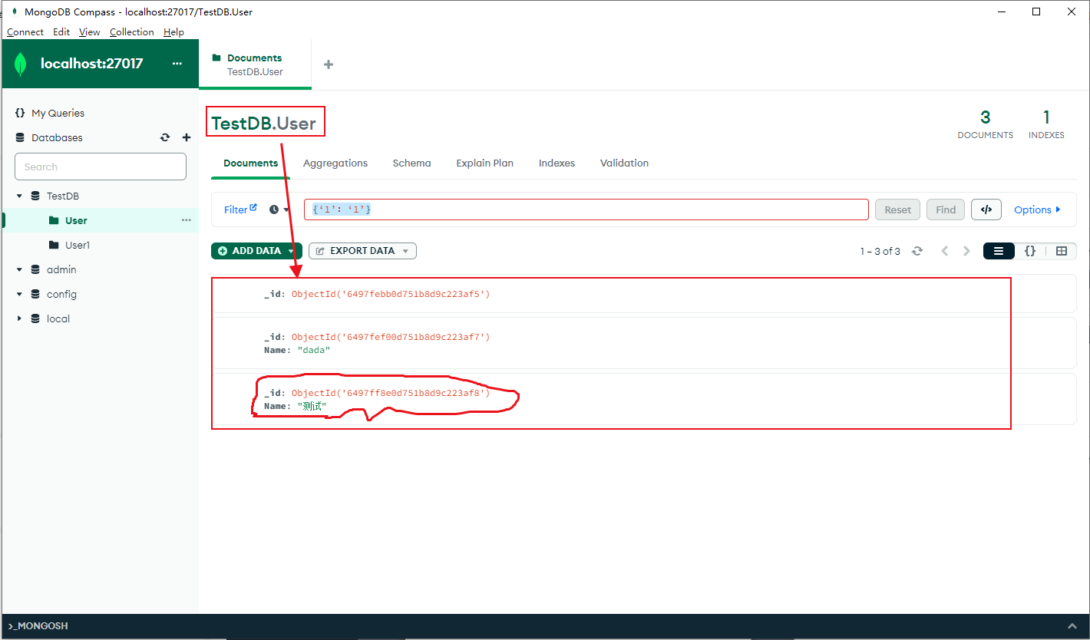Click the >_MONGOSH shell bar label
This screenshot has width=1090, height=640.
tap(38, 626)
